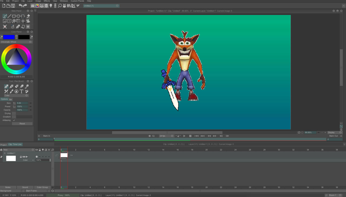Click the Mark In button
346x197 pixels.
[46, 136]
